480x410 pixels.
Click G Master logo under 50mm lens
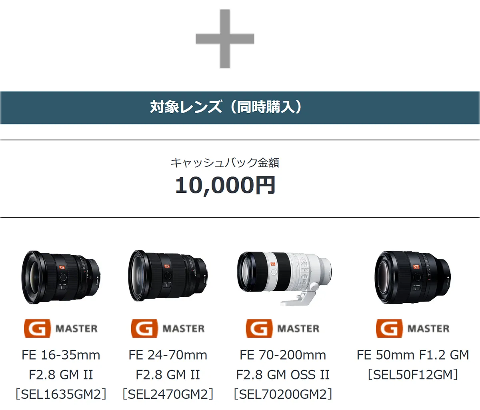pyautogui.click(x=413, y=328)
